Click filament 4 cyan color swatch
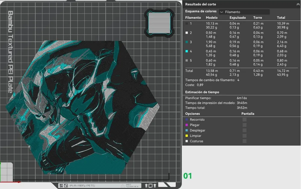 point(187,51)
